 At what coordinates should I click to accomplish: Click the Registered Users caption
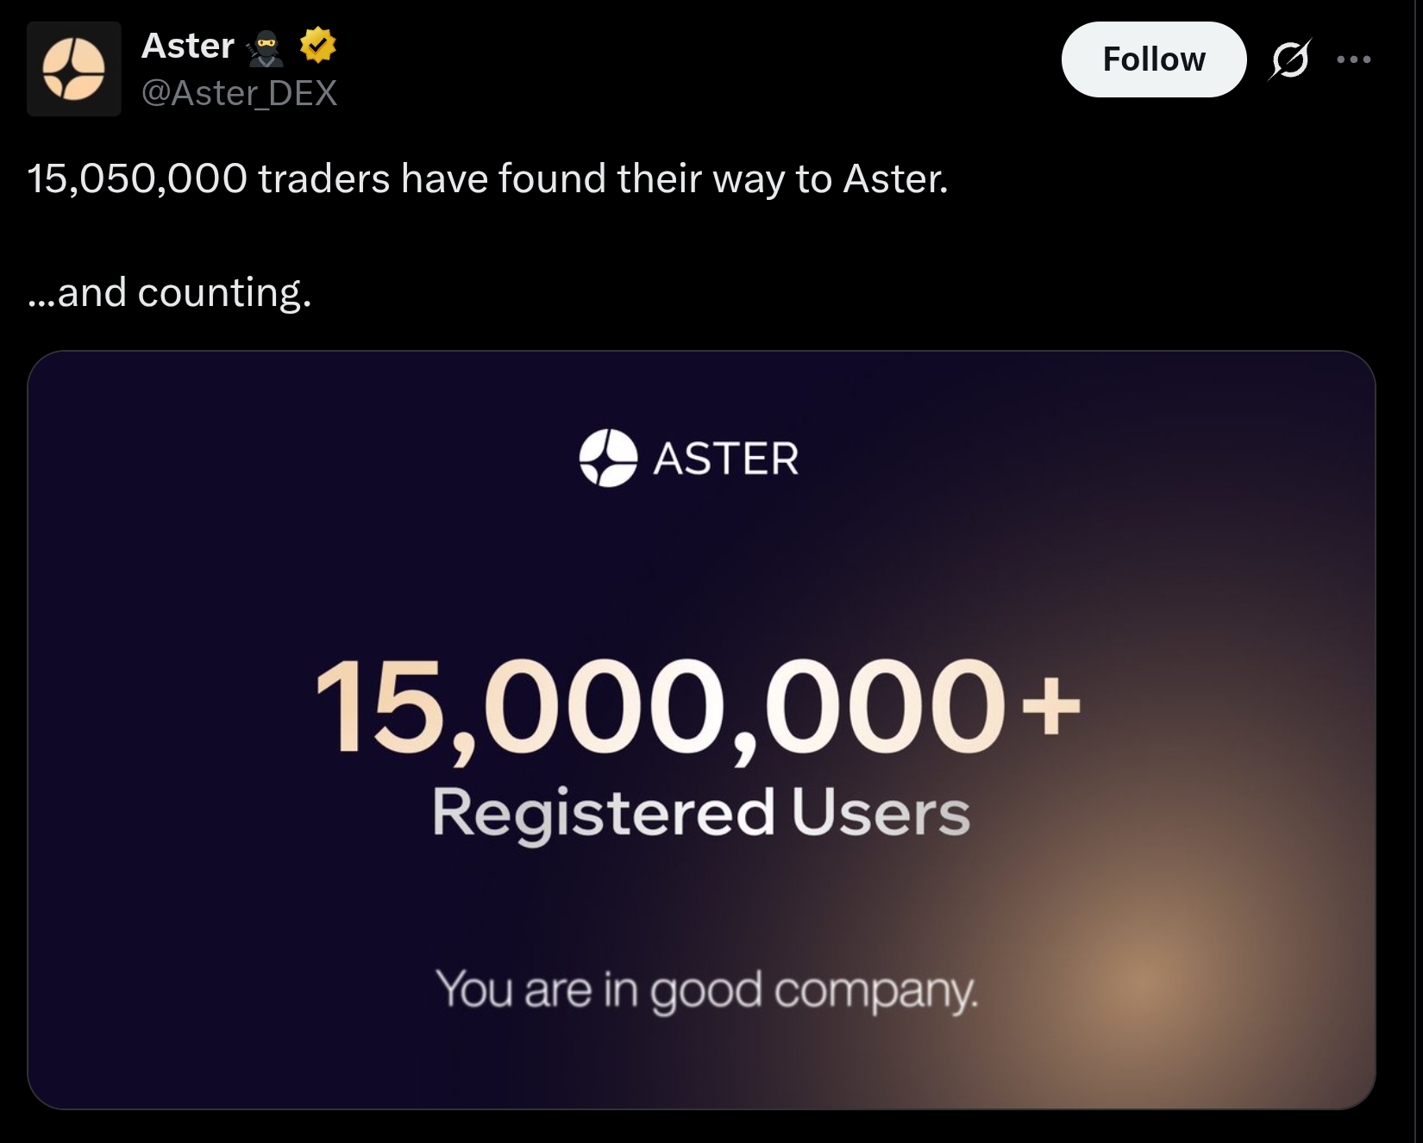[x=700, y=813]
